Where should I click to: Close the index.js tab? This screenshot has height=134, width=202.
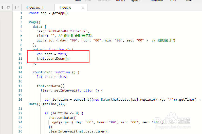83,8
